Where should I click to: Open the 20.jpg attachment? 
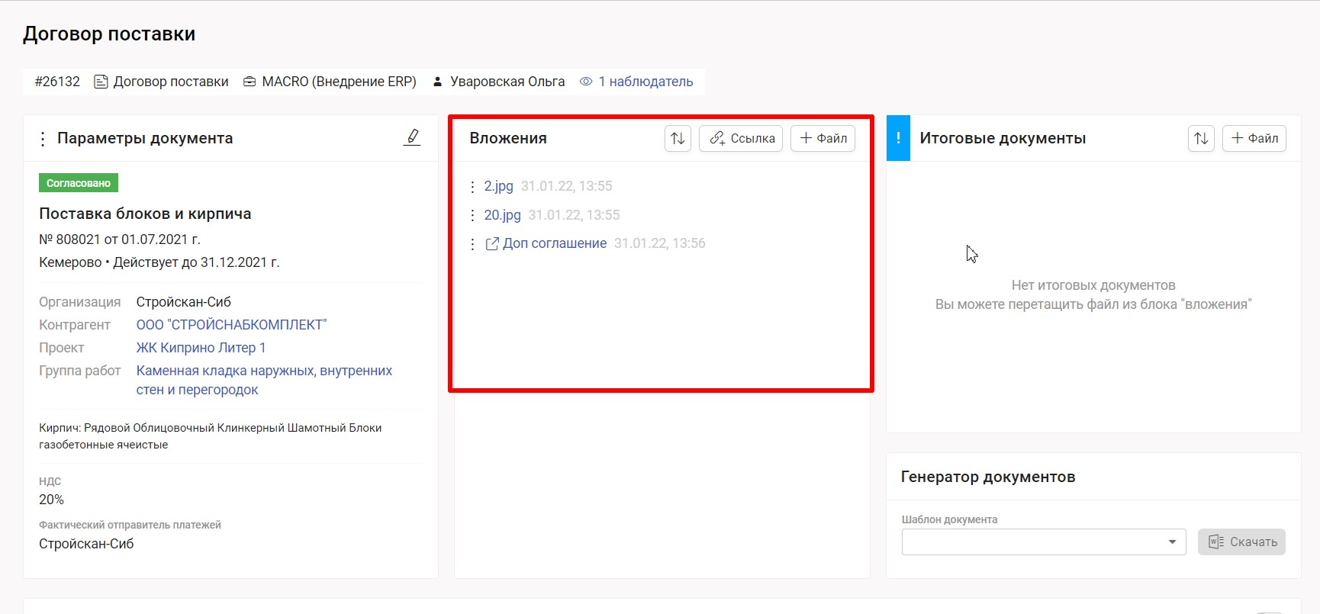(x=502, y=215)
